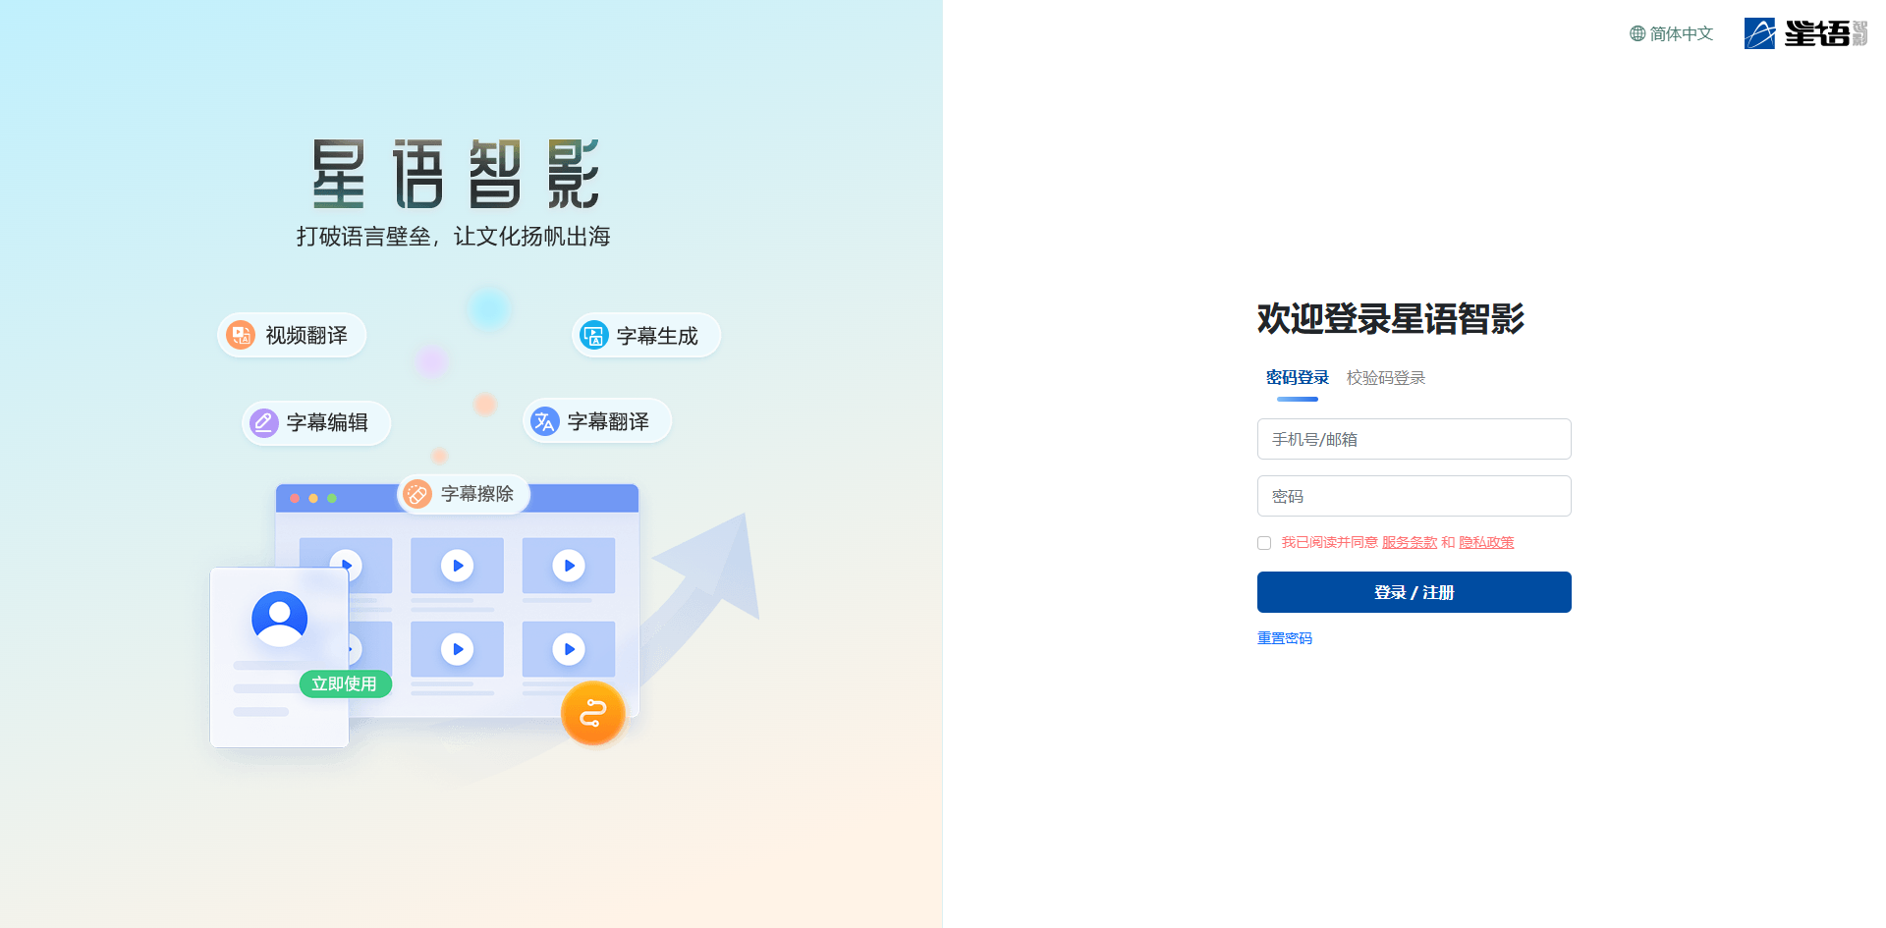The height and width of the screenshot is (928, 1886).
Task: Click the globe language icon
Action: point(1637,33)
